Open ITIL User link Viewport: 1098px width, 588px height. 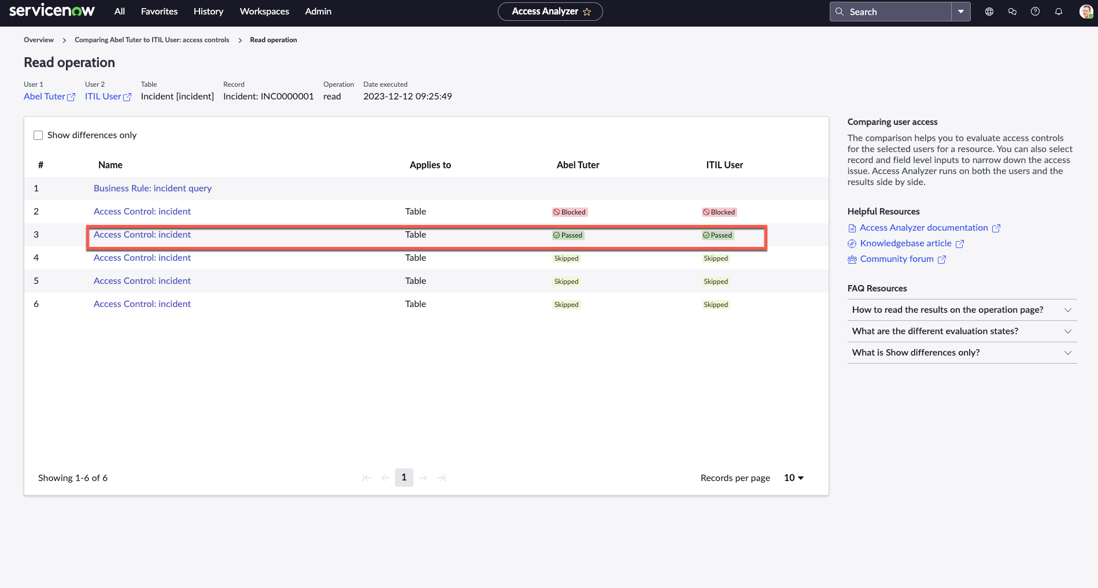click(x=103, y=97)
